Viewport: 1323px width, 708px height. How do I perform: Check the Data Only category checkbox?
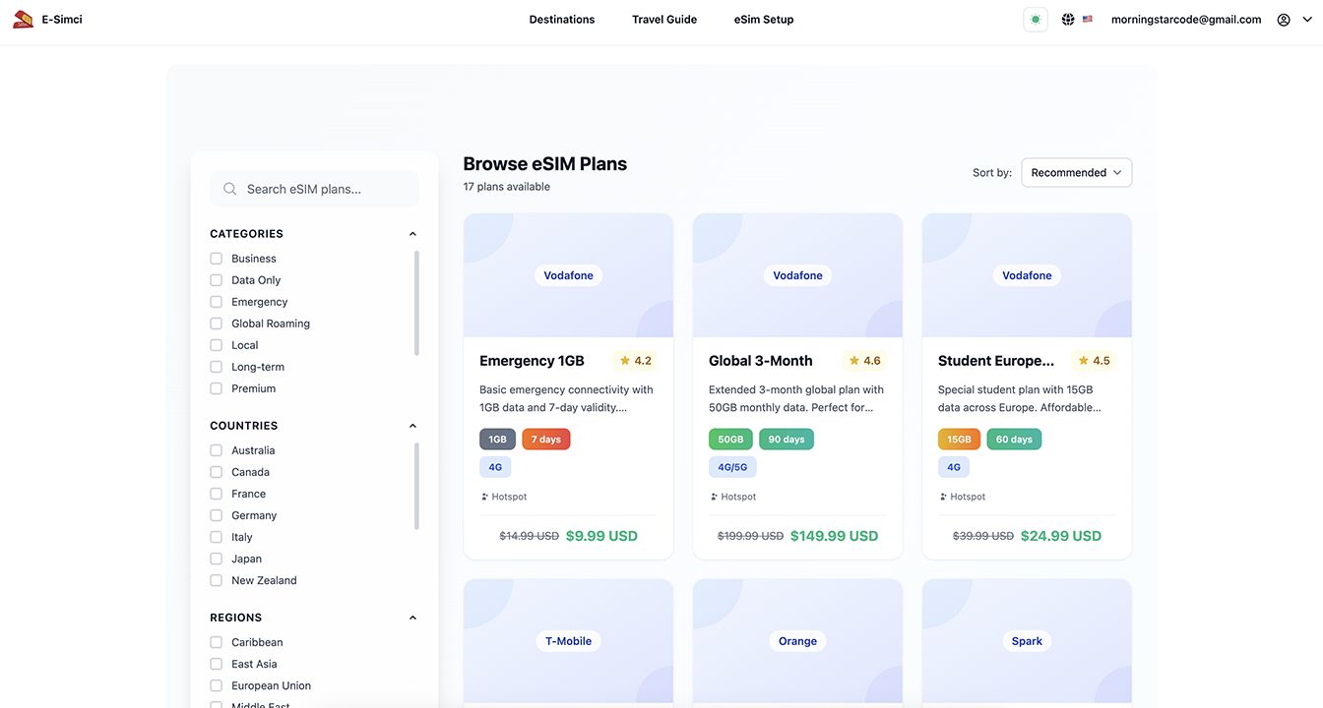click(x=217, y=280)
